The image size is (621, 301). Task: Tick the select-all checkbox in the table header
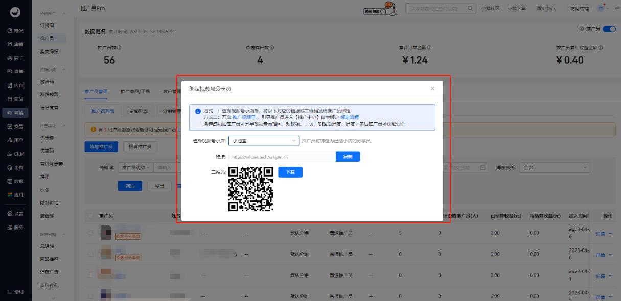click(90, 216)
